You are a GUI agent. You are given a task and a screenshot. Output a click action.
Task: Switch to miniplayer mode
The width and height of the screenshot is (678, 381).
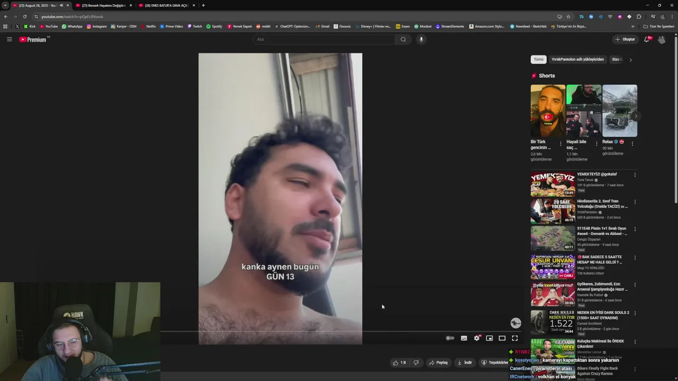489,338
